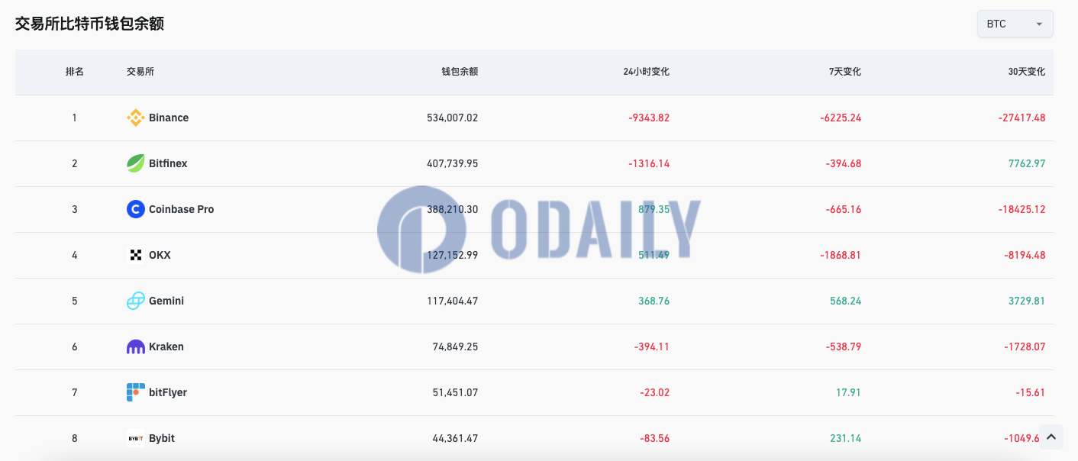1078x461 pixels.
Task: Click the Binance logo icon
Action: [135, 118]
